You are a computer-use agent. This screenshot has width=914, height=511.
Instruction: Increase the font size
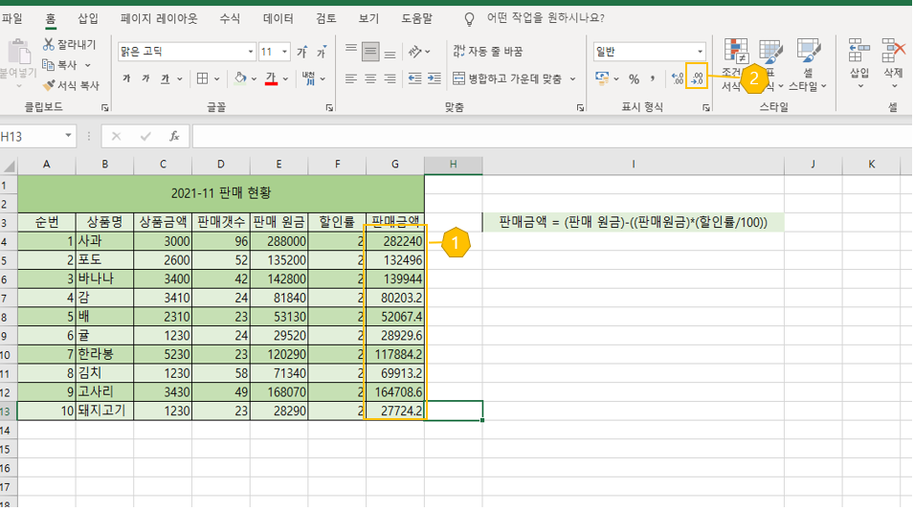pyautogui.click(x=301, y=52)
